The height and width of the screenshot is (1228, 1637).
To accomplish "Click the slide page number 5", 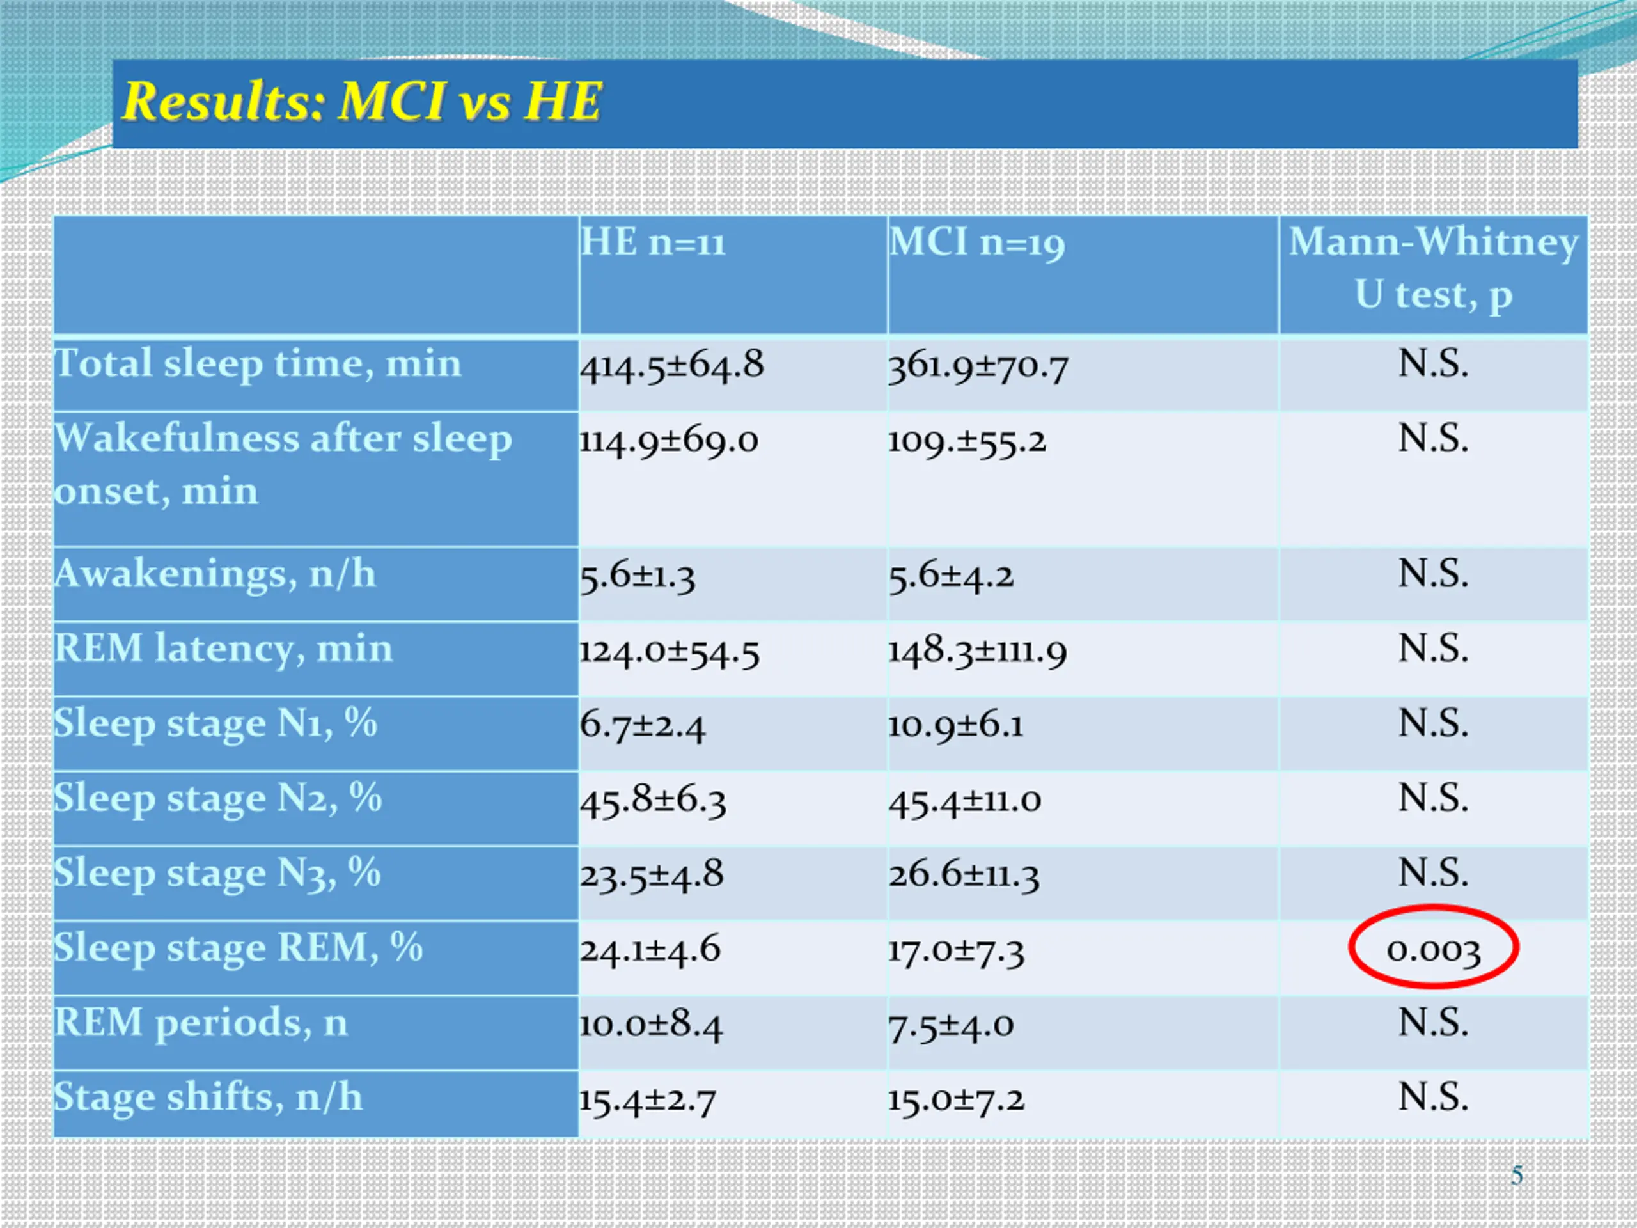I will [x=1517, y=1176].
